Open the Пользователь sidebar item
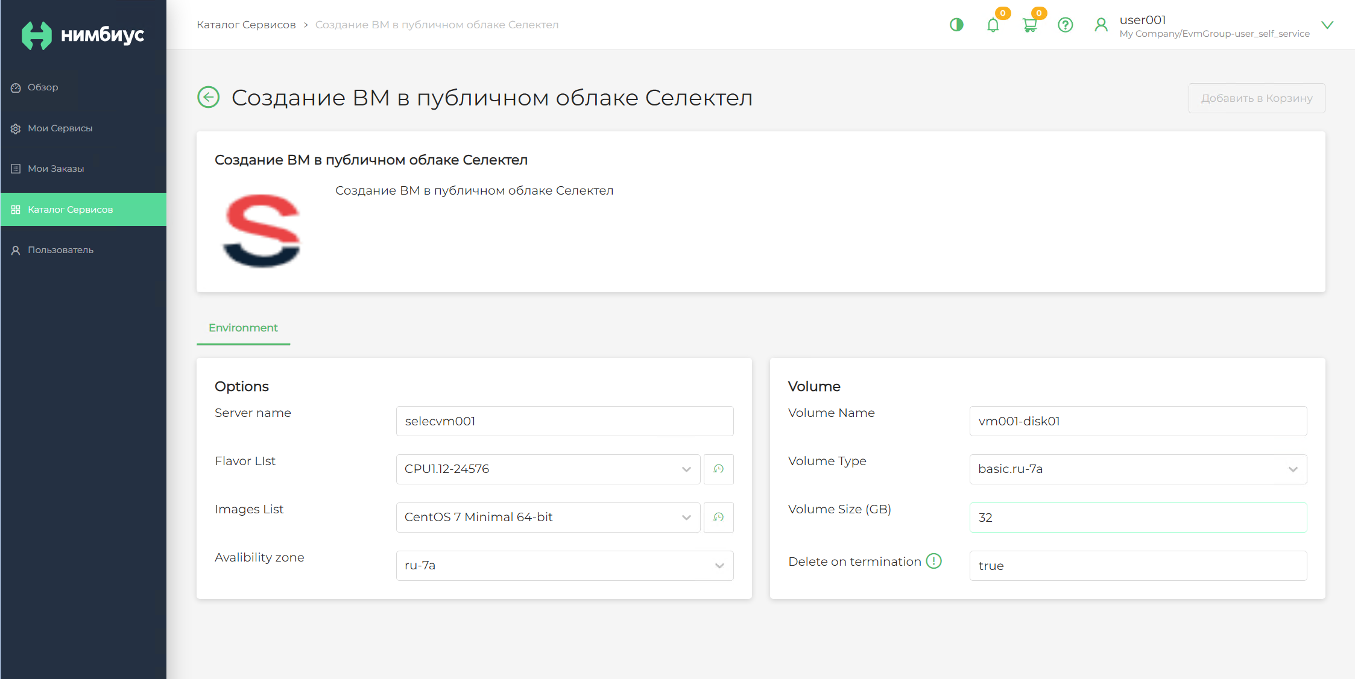Viewport: 1355px width, 679px height. 83,250
